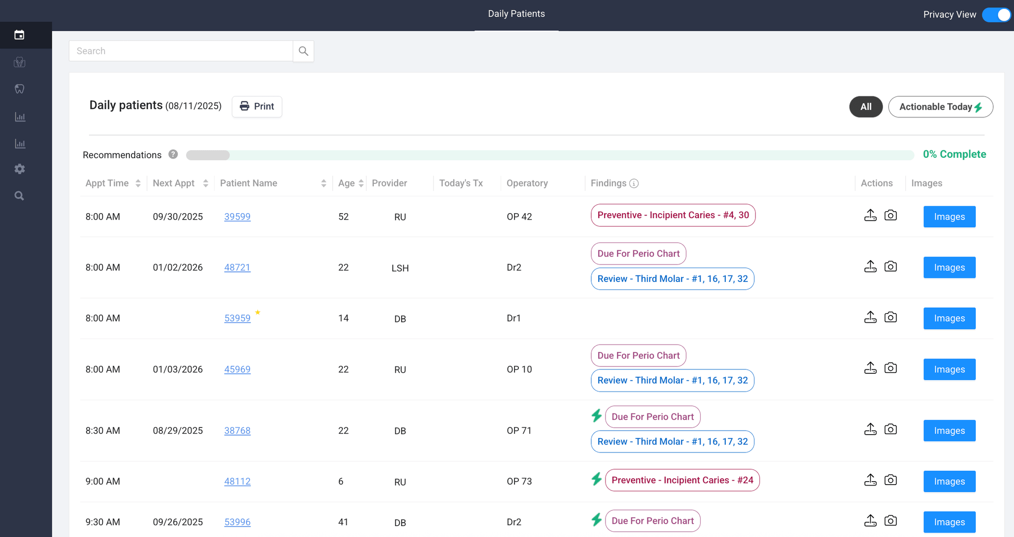Open the Daily Patients tab at top
This screenshot has width=1014, height=537.
coord(516,14)
